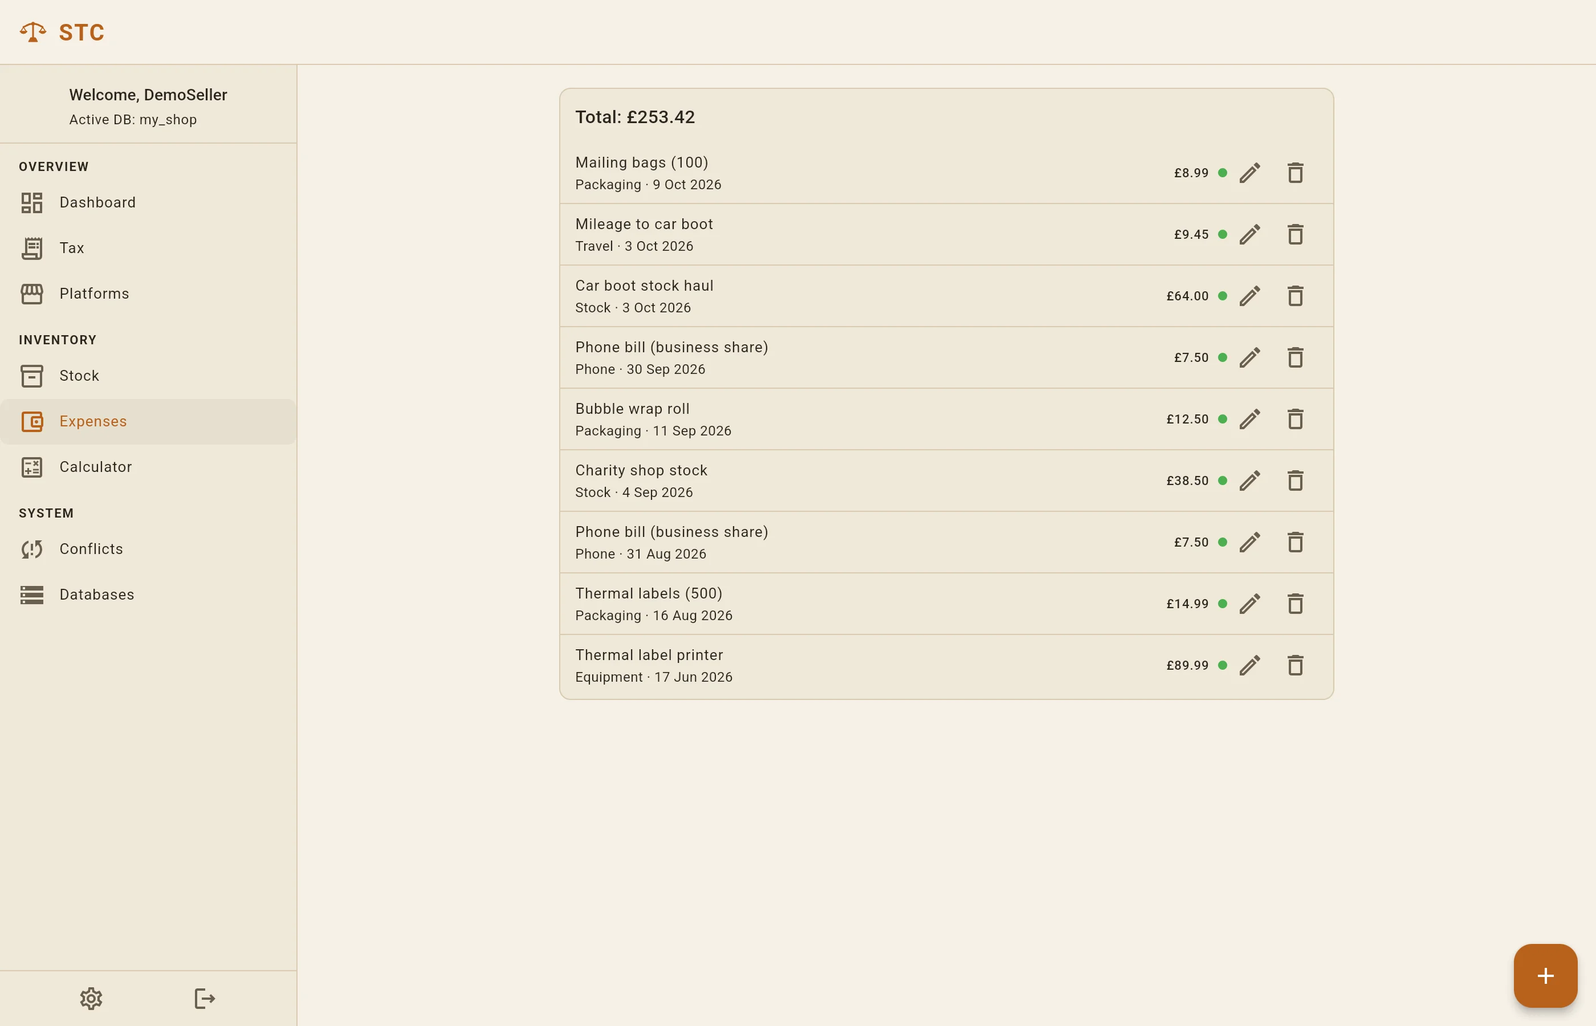Image resolution: width=1596 pixels, height=1026 pixels.
Task: Delete the 31 Aug 2026 Phone bill expense
Action: coord(1295,542)
